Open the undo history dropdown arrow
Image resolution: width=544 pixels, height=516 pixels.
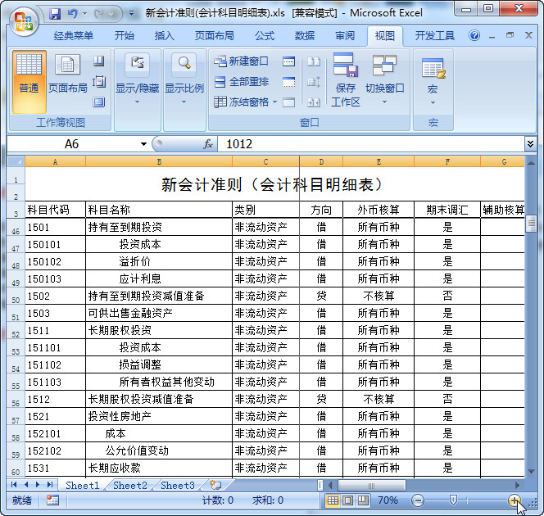(x=84, y=14)
